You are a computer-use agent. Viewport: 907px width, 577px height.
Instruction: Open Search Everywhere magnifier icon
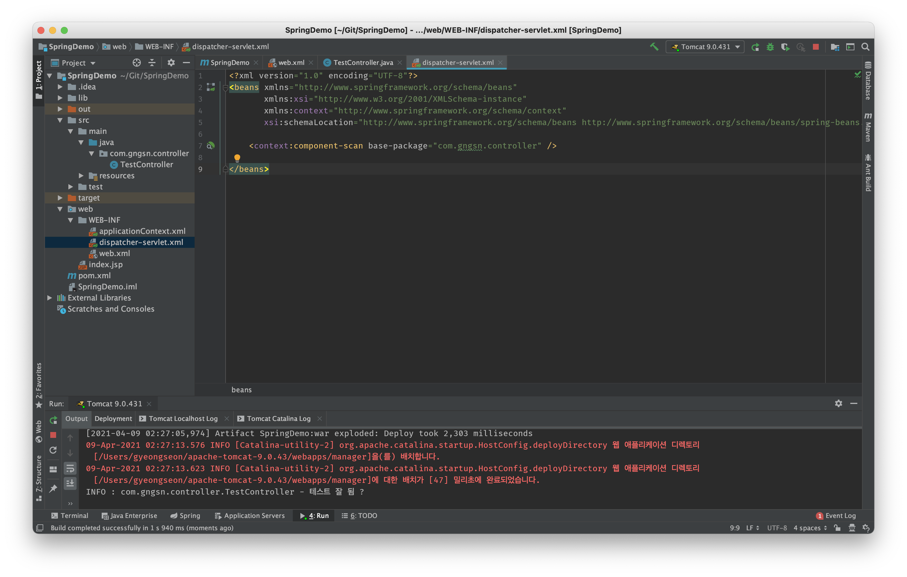pos(866,47)
